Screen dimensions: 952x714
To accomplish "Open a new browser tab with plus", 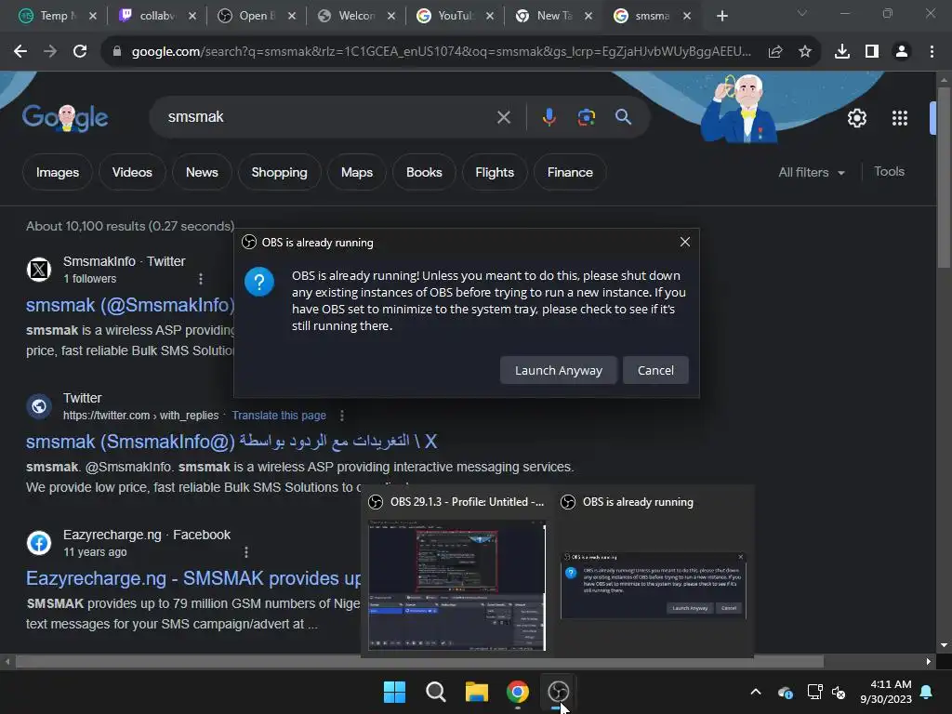I will pos(721,16).
